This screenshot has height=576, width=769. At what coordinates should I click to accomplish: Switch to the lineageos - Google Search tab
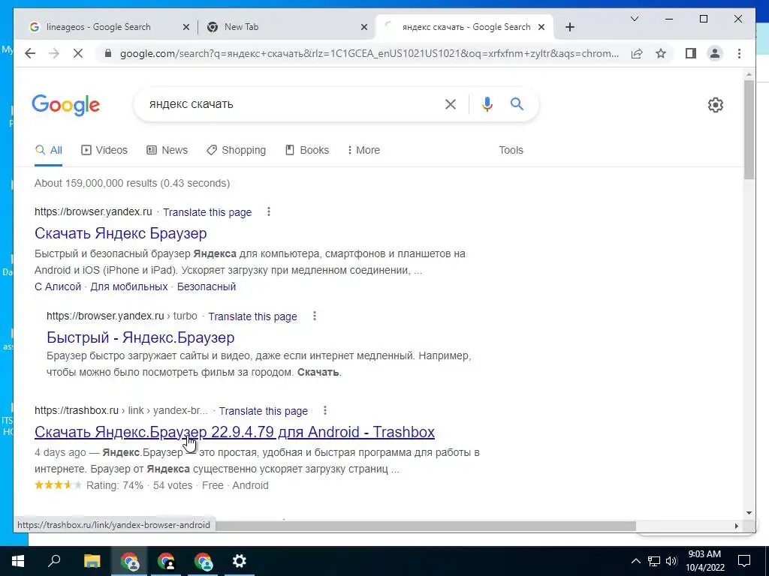tap(98, 27)
